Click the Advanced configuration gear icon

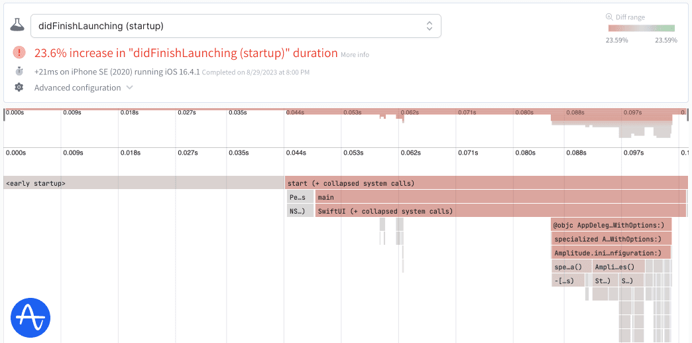pos(19,88)
